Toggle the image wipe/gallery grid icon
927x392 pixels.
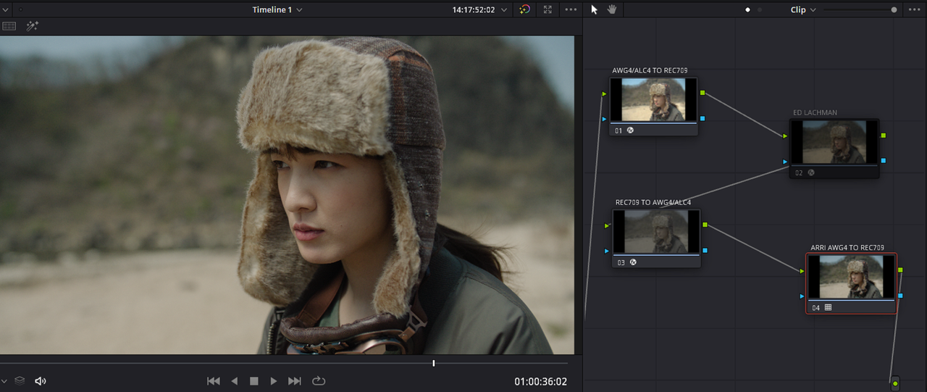coord(9,26)
